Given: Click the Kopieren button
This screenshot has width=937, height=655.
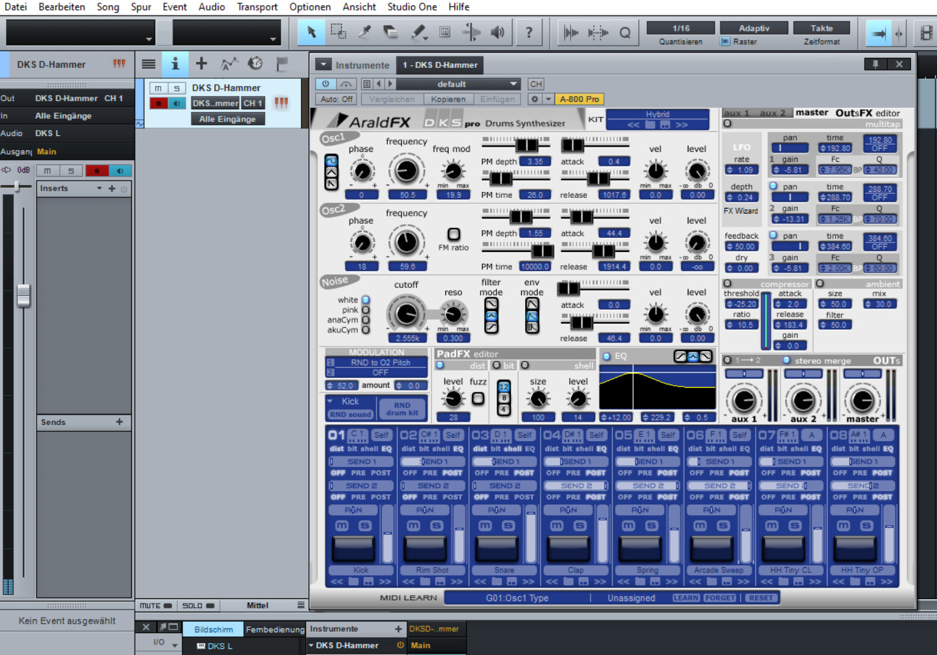Looking at the screenshot, I should pyautogui.click(x=448, y=99).
